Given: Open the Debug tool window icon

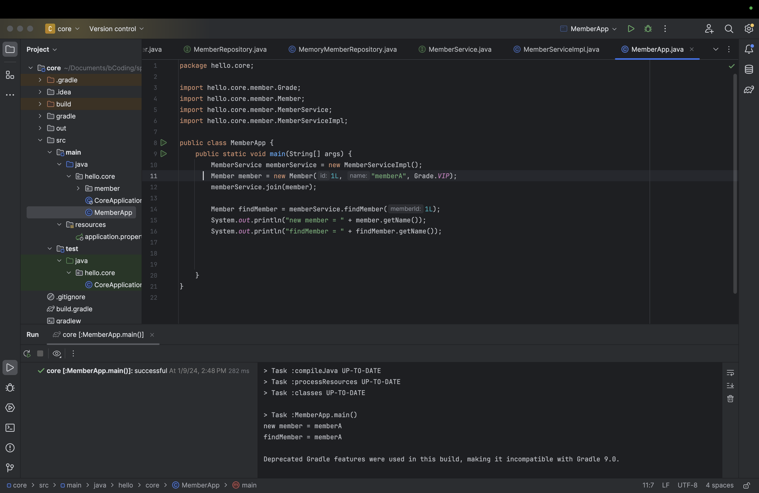Looking at the screenshot, I should click(10, 388).
